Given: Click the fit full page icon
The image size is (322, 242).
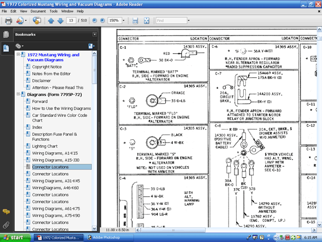Looking at the screenshot, I should [x=147, y=20].
